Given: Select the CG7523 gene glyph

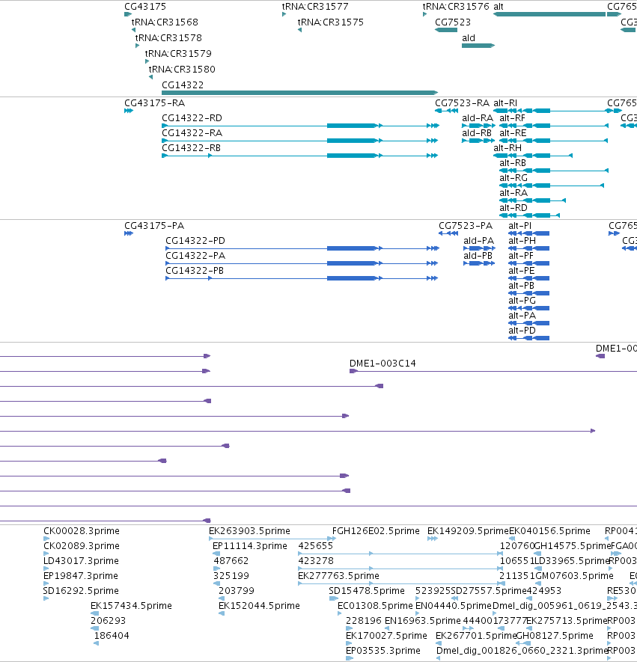Looking at the screenshot, I should coord(446,30).
